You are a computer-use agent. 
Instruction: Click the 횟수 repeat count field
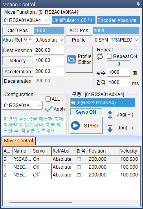click(119, 72)
